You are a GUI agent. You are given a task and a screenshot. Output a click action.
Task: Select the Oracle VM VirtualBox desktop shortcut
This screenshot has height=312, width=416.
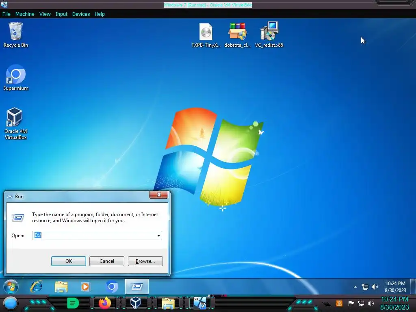(16, 123)
